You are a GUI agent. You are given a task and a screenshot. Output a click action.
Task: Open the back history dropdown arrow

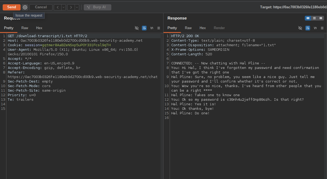(64, 7)
